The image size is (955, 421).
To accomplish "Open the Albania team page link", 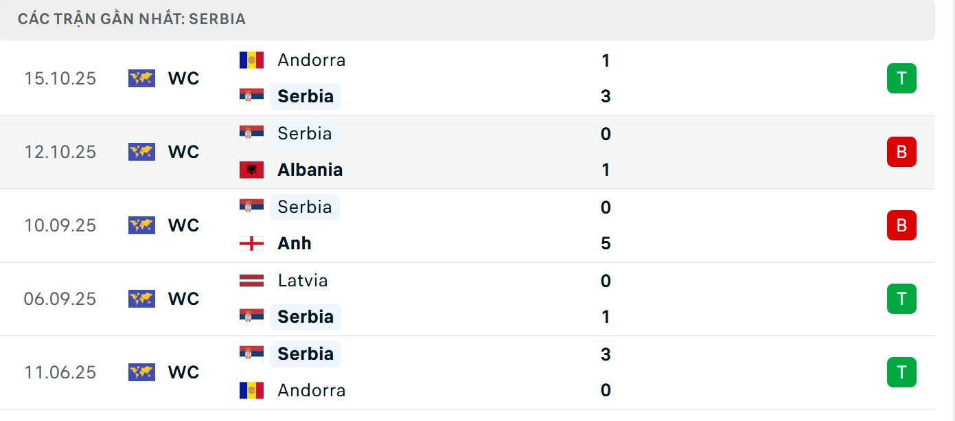I will (309, 170).
